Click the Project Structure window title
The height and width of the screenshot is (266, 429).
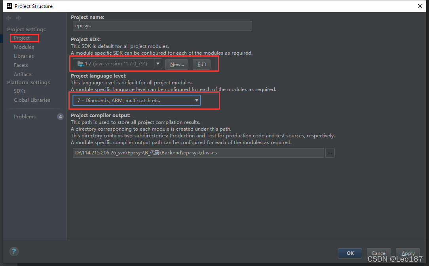pyautogui.click(x=33, y=6)
